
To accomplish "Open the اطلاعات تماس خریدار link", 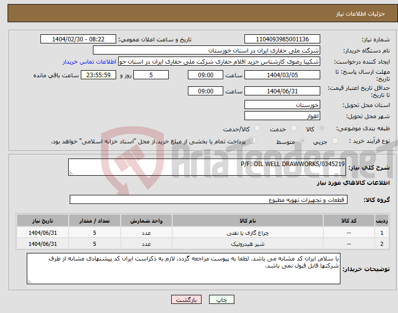I will coord(89,62).
